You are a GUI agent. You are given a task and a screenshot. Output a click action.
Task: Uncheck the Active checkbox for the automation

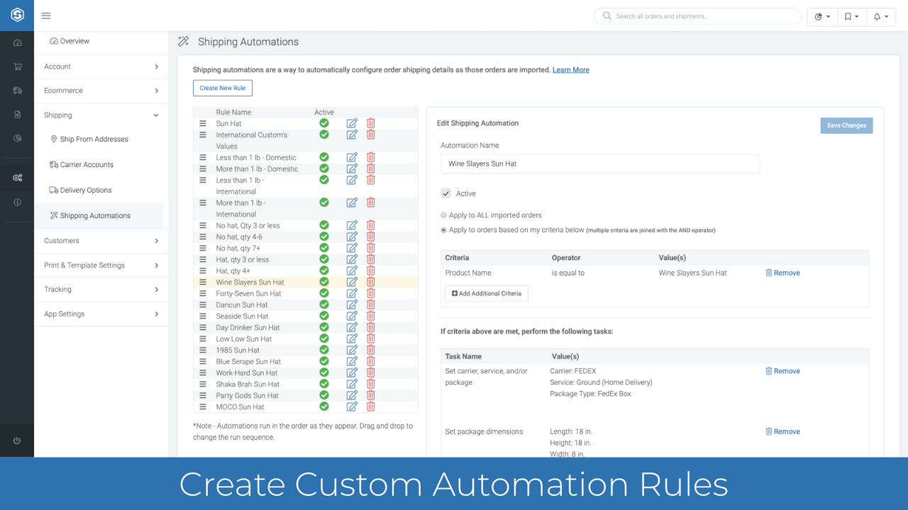pyautogui.click(x=445, y=193)
